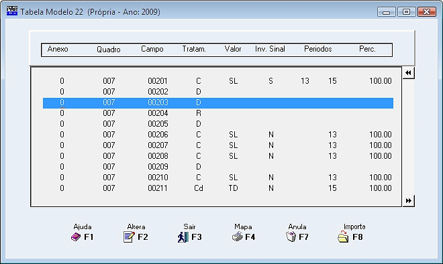Click the SL value in row 00206

click(x=233, y=135)
